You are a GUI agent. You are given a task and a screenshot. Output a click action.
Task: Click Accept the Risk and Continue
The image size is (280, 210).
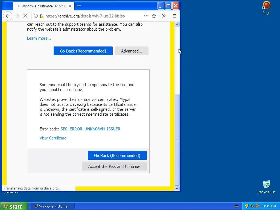[114, 167]
